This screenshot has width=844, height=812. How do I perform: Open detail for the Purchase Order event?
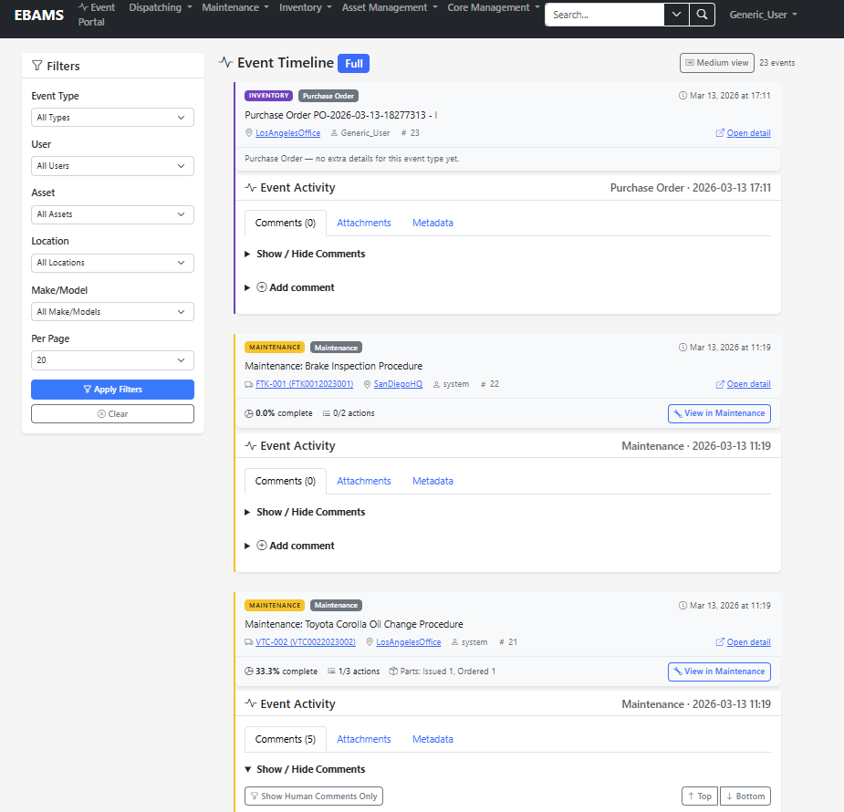point(743,133)
